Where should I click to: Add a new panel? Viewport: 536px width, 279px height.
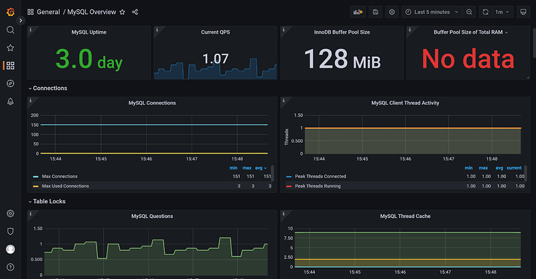click(358, 12)
